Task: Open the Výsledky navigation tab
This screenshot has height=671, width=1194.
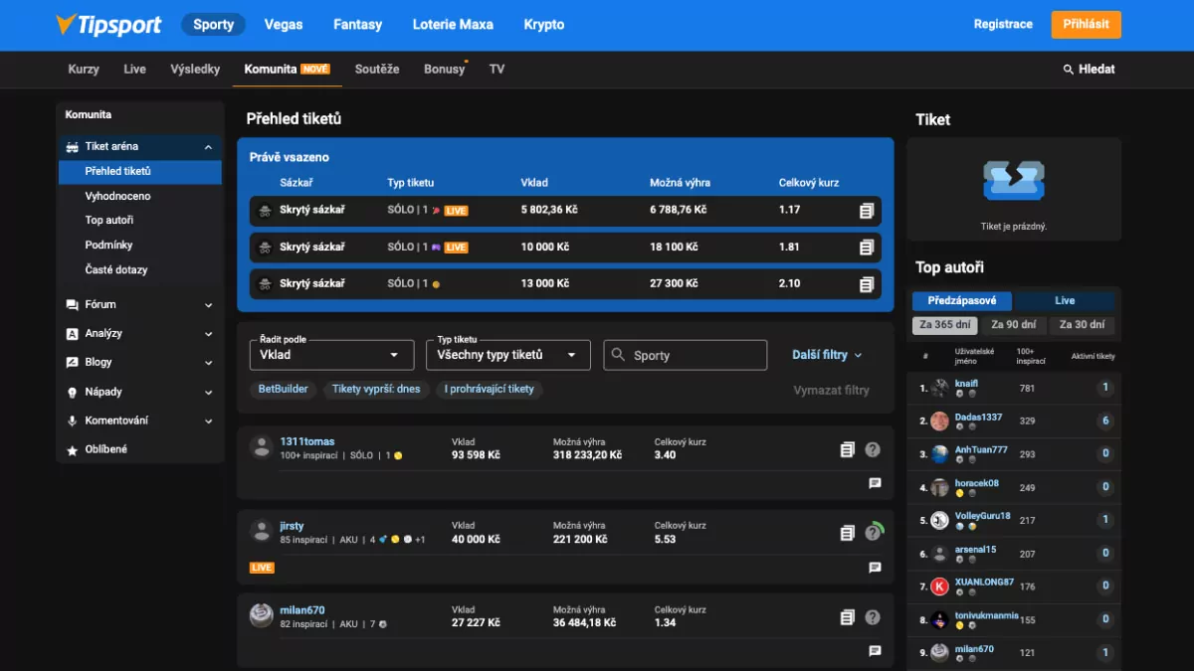Action: pyautogui.click(x=195, y=70)
